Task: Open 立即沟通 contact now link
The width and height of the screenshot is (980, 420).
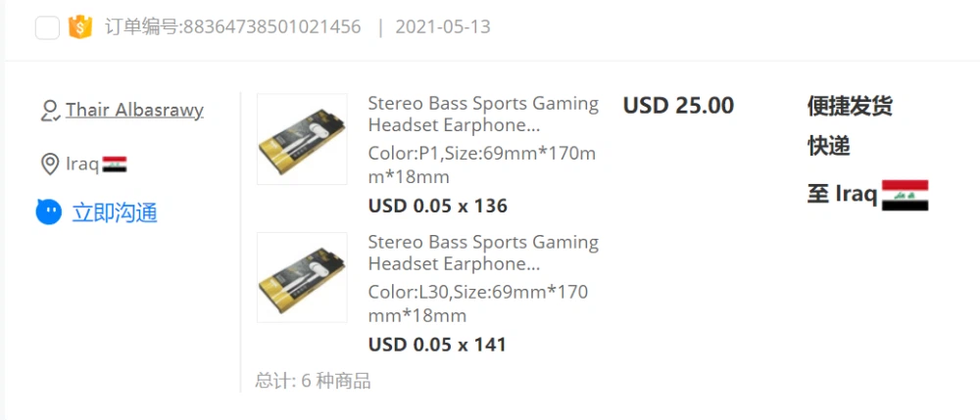Action: pyautogui.click(x=115, y=212)
